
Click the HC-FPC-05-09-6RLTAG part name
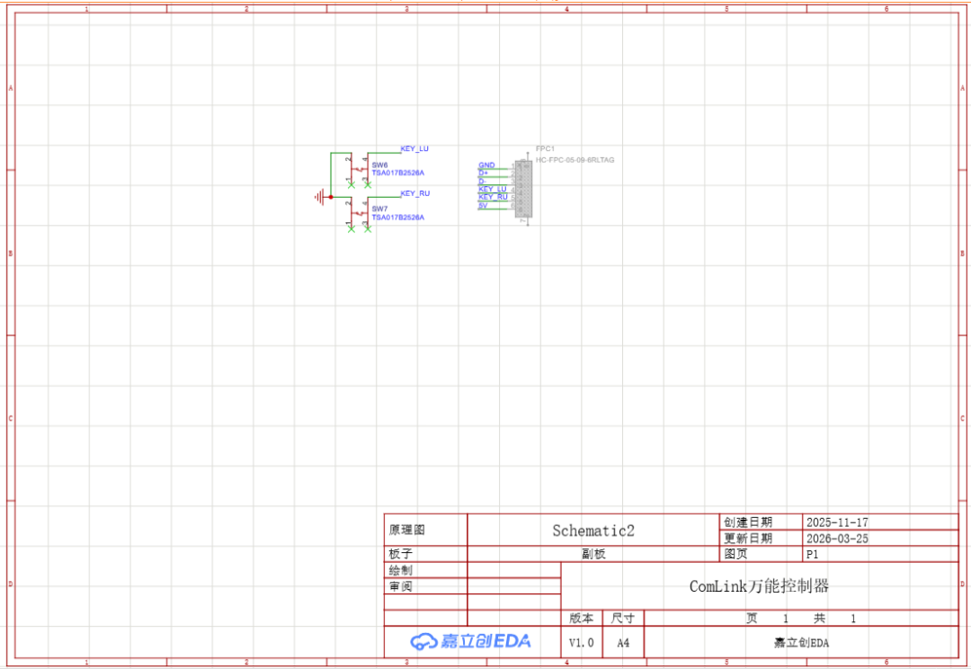[x=575, y=160]
